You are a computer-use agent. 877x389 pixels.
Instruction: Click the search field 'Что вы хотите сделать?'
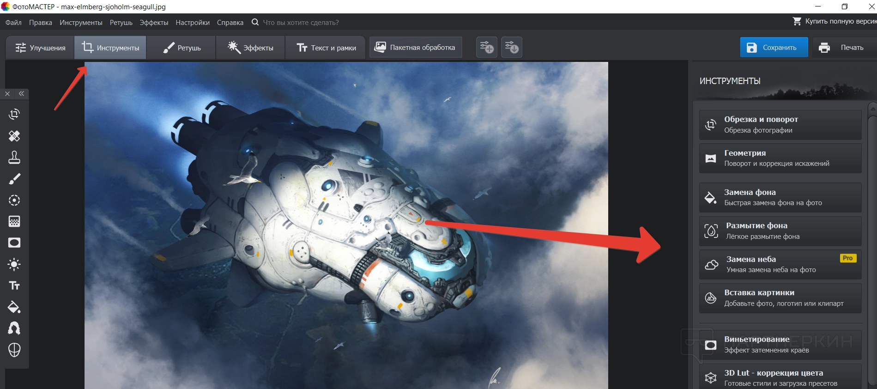point(301,23)
